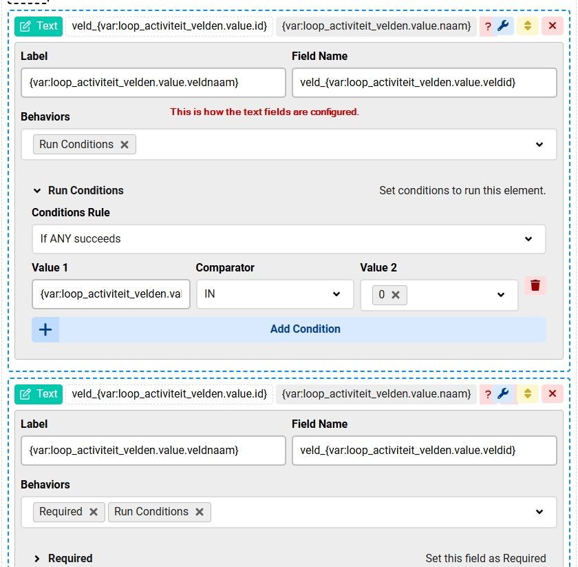578x567 pixels.
Task: Click the question mark help icon in second Text block
Action: point(488,394)
